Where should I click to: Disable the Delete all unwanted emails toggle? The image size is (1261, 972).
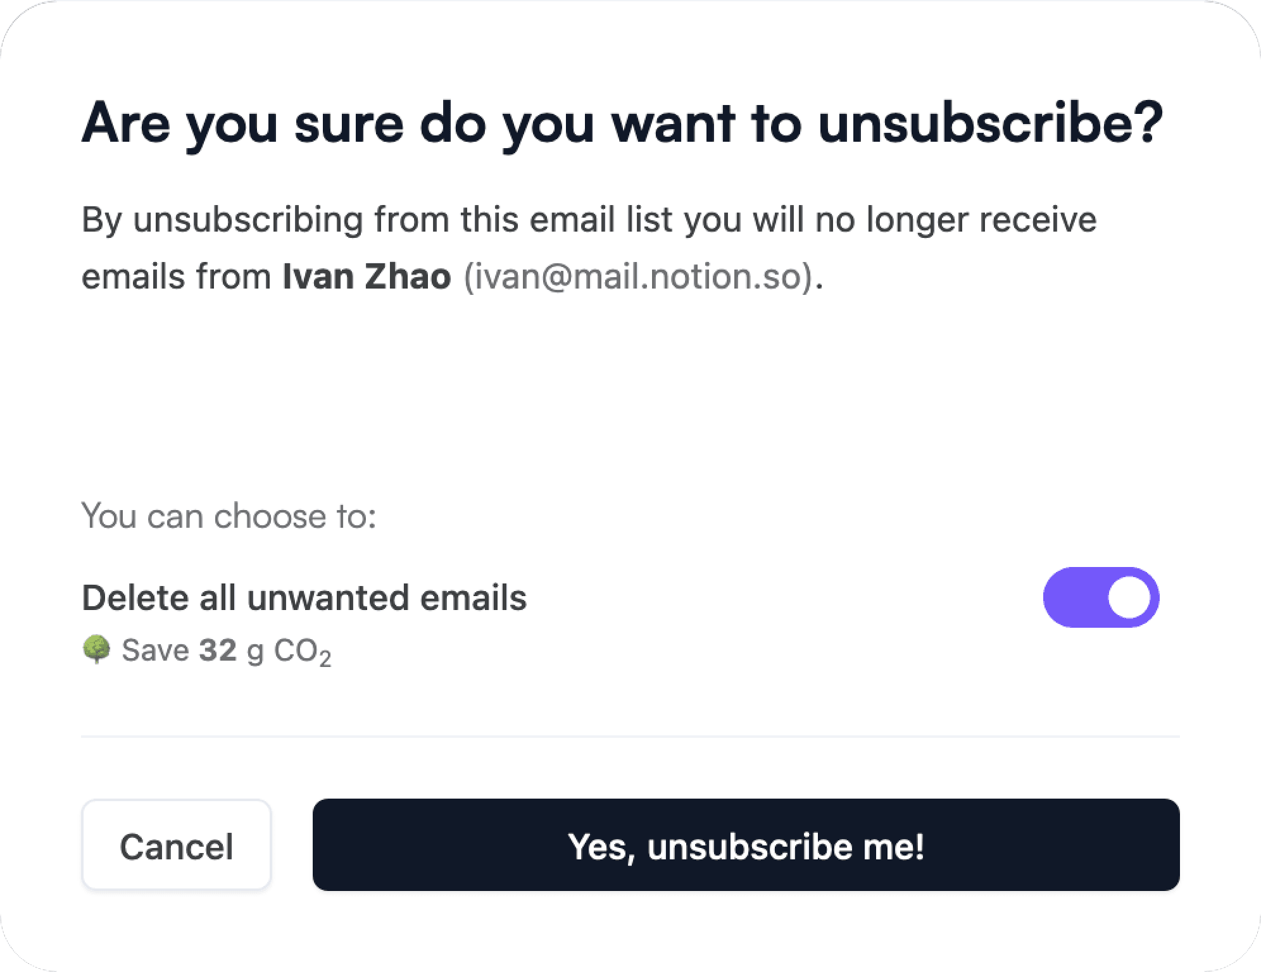1101,597
